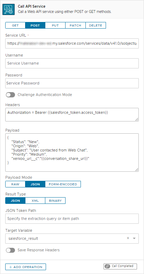Expand the Target Variable dropdown arrow
Viewport: 144px width, 274px height.
[134, 238]
